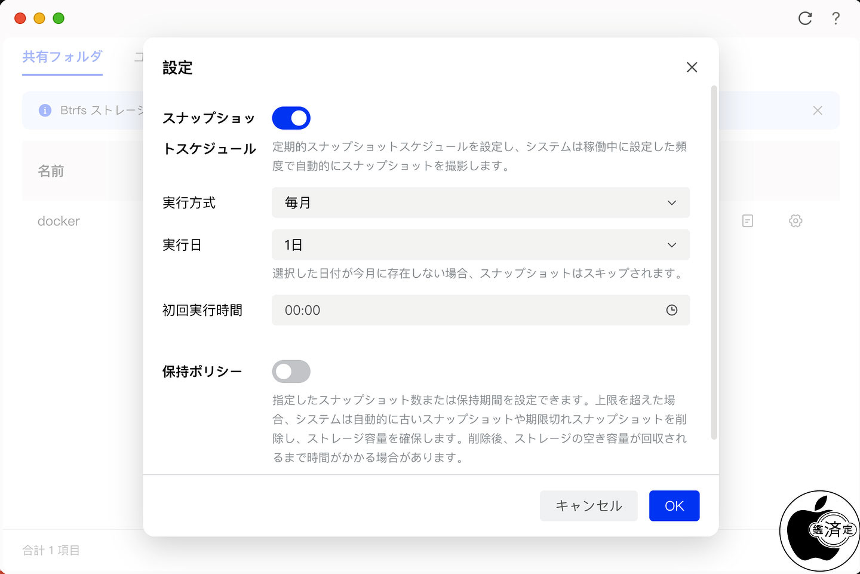This screenshot has height=574, width=860.
Task: Open the 実行日 dropdown showing 1日
Action: point(481,245)
